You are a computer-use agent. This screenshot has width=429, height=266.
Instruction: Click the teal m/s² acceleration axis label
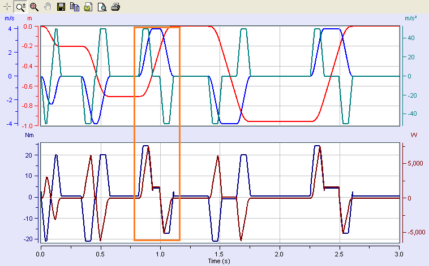coord(411,18)
